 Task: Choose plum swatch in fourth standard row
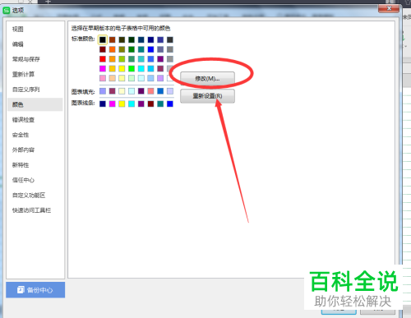(x=160, y=68)
